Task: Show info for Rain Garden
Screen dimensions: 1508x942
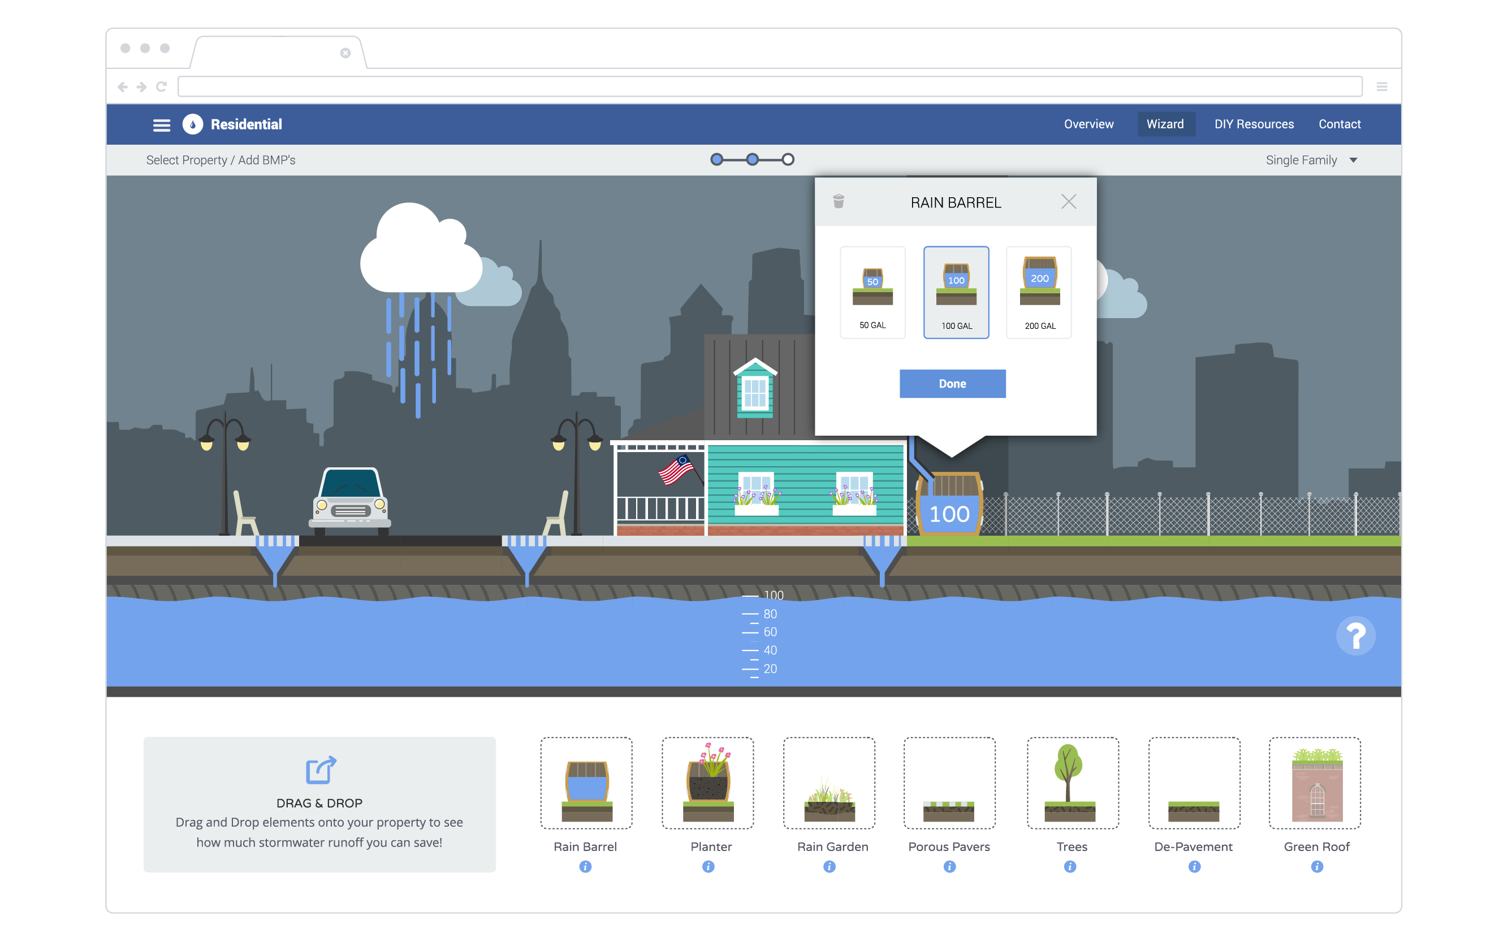Action: [x=829, y=867]
